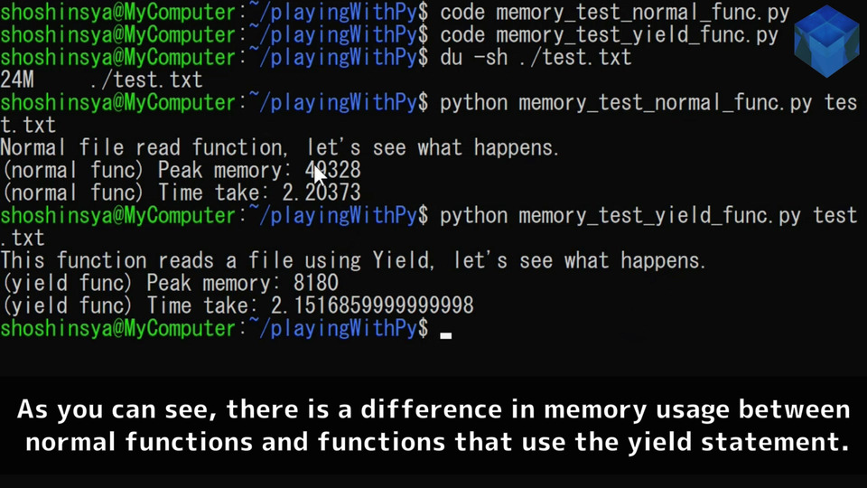Click the time value 2.20373
This screenshot has width=867, height=488.
(322, 192)
